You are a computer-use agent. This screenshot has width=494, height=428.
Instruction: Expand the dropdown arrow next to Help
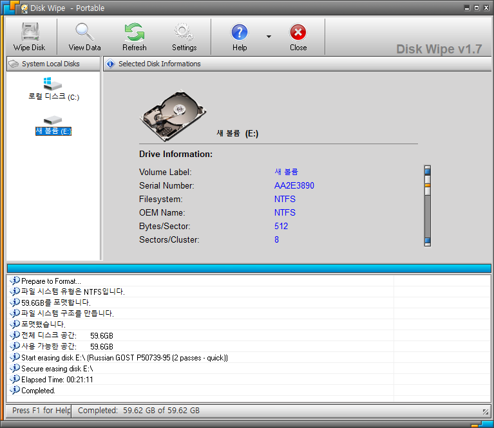pos(269,37)
